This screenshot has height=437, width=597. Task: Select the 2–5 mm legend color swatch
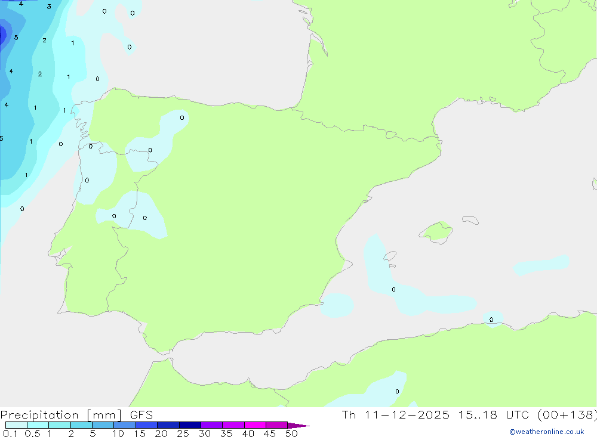81,425
